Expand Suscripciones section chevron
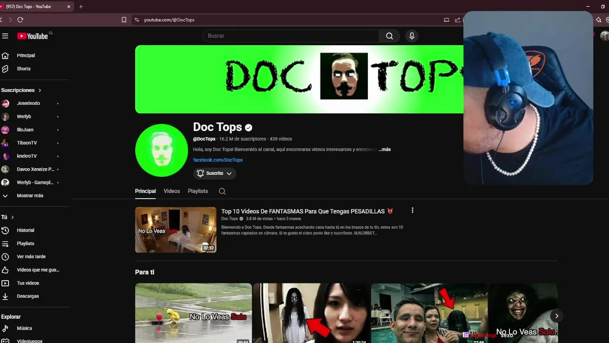Screen dimensions: 609x343 [x=40, y=90]
